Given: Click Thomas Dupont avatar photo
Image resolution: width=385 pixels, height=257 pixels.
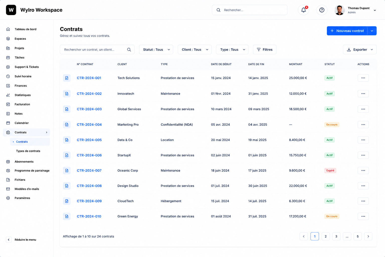Looking at the screenshot, I should click(x=340, y=10).
